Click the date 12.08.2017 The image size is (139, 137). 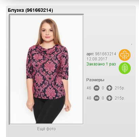coord(97,59)
